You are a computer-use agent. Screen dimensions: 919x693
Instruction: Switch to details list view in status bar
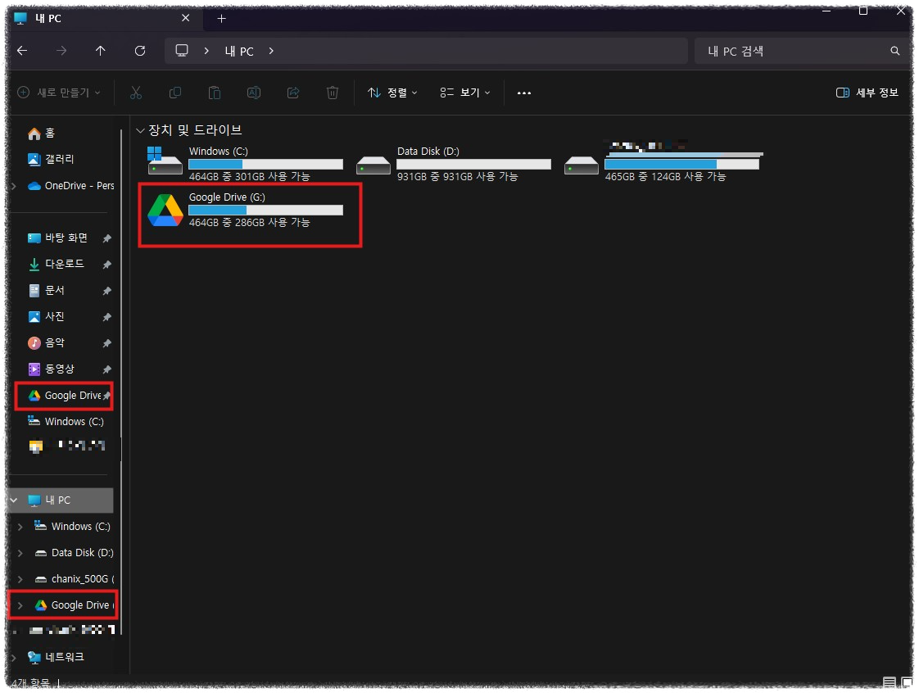point(890,682)
